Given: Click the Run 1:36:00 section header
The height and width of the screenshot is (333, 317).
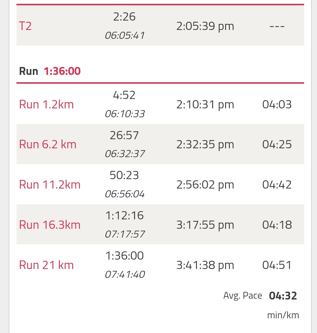Looking at the screenshot, I should coord(50,71).
